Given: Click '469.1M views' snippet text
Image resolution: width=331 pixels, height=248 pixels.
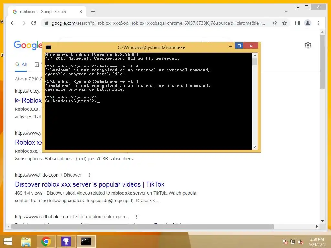Looking at the screenshot, I should pos(28,193).
